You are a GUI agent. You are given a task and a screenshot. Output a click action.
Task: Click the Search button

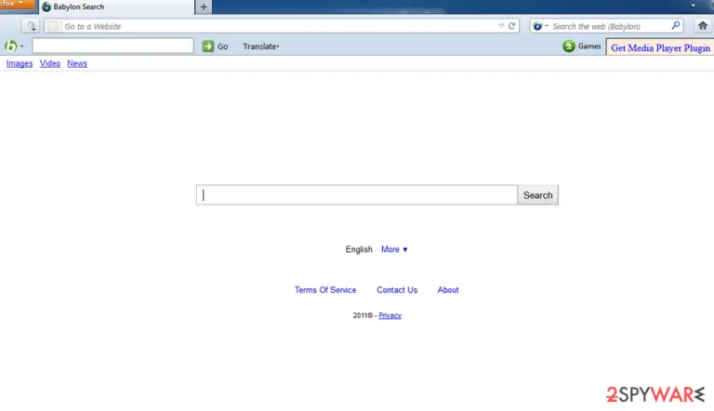tap(537, 195)
